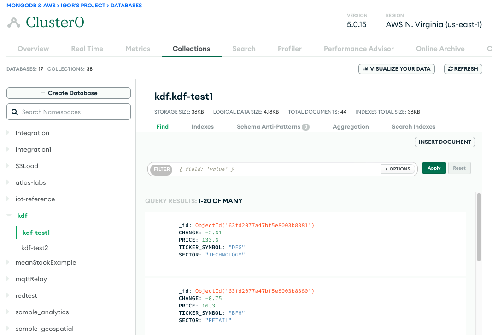Image resolution: width=492 pixels, height=335 pixels.
Task: Open the filter OPTIONS dropdown
Action: [398, 169]
